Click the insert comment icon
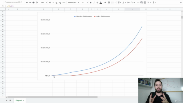183x103 pixels. (x=142, y=3)
